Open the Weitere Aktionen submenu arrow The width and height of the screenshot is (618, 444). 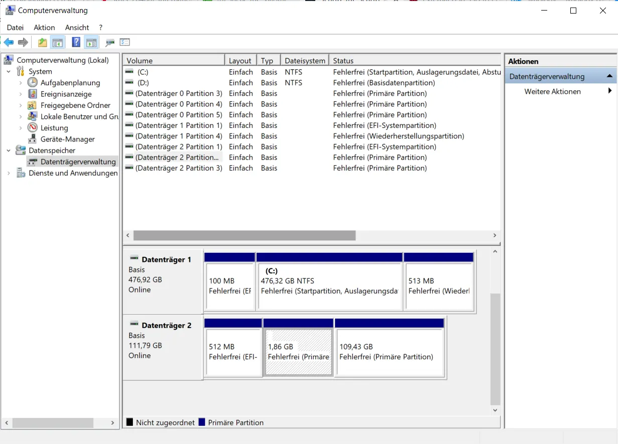[x=610, y=91]
